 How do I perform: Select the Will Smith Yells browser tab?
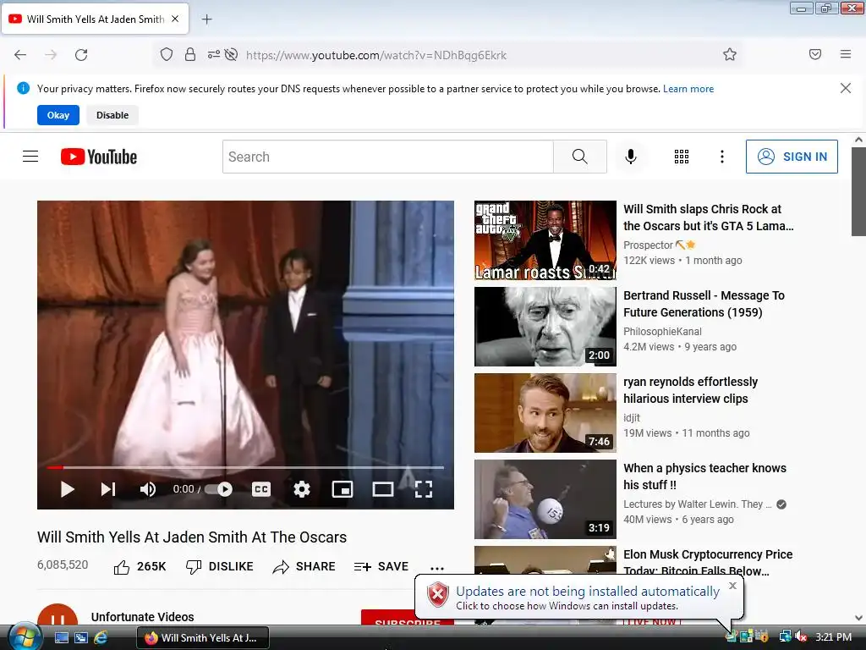[x=96, y=19]
